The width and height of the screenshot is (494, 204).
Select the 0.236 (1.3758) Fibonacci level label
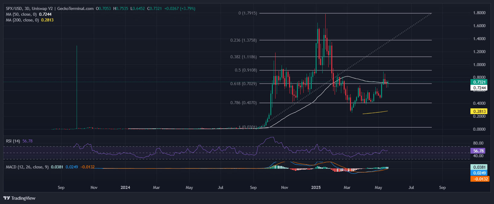243,40
